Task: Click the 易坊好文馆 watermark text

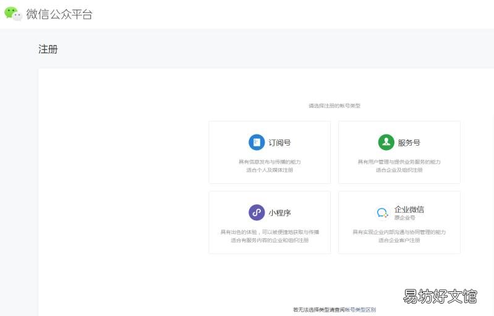Action: [x=440, y=296]
